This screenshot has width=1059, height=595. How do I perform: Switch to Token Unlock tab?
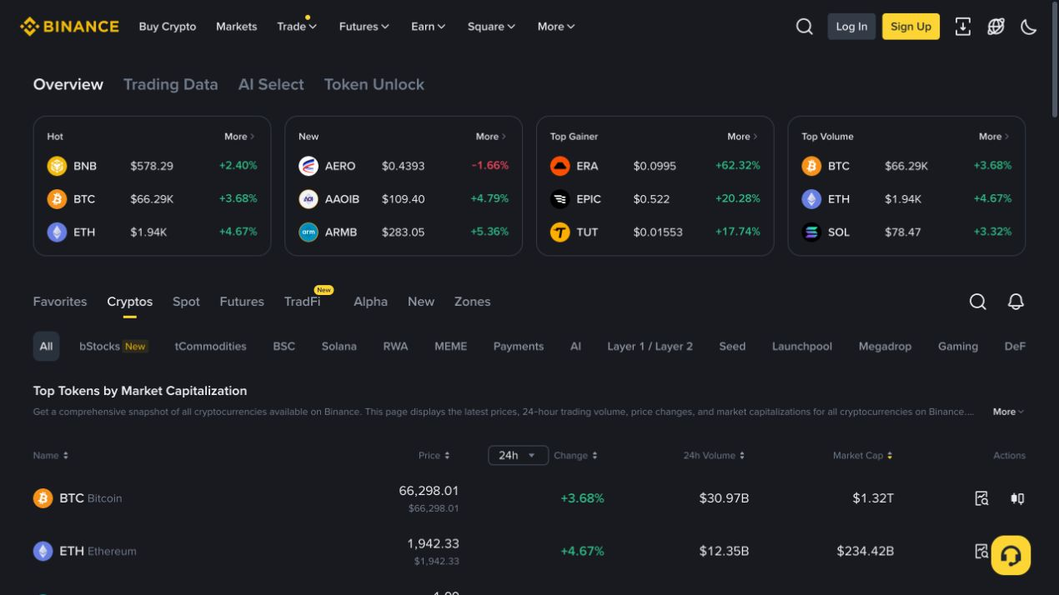(x=374, y=84)
